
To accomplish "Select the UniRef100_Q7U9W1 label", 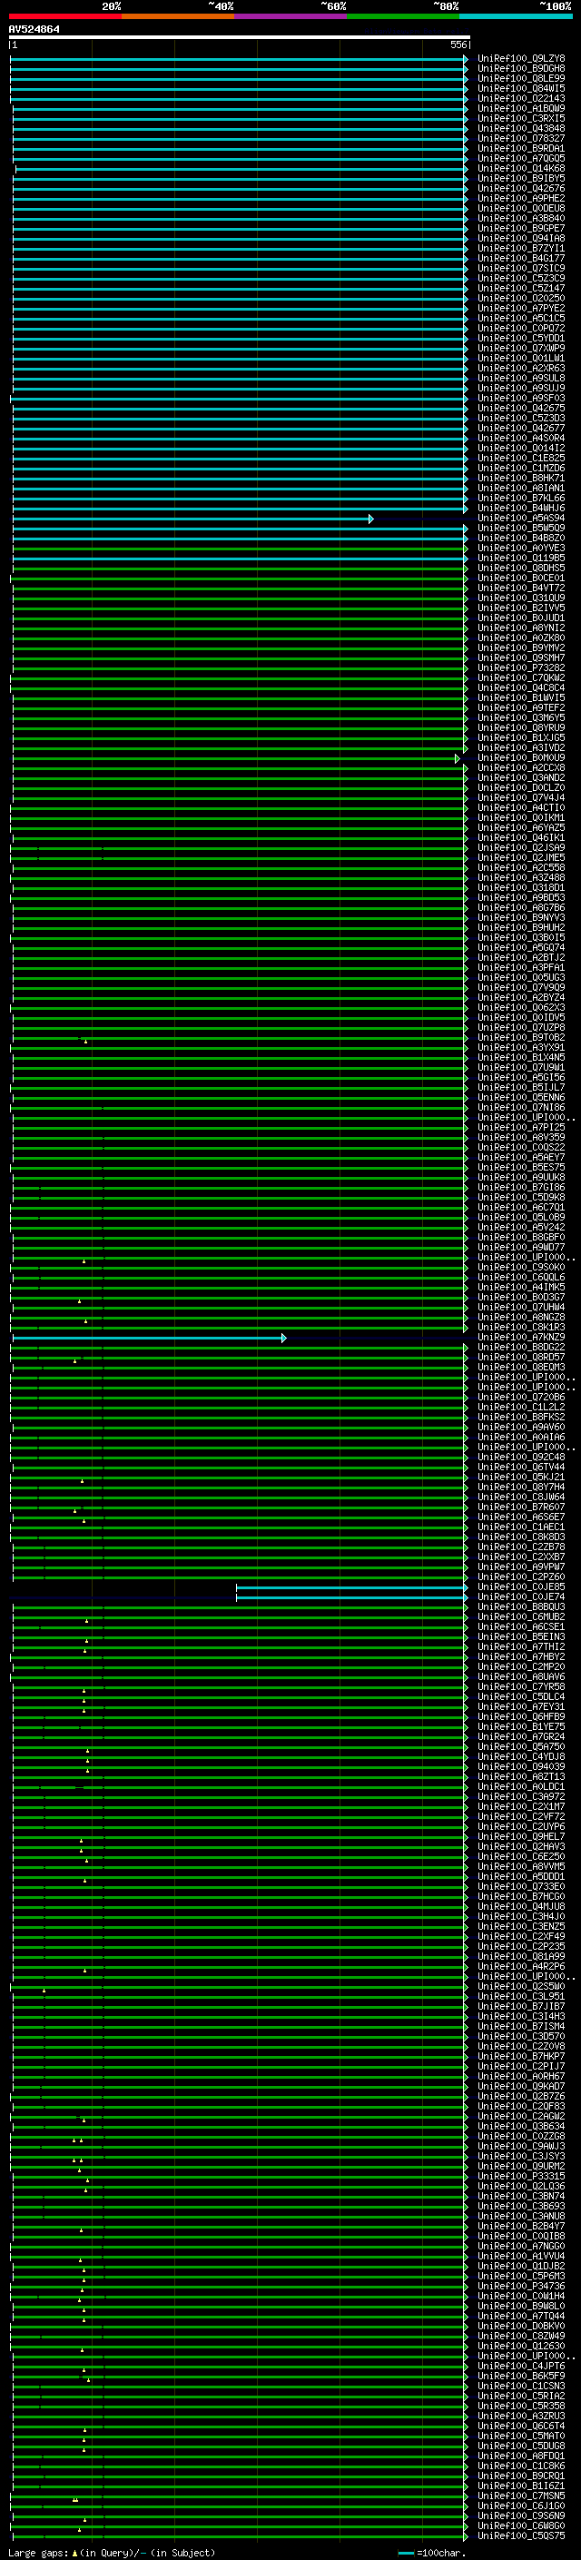I will pos(520,1067).
